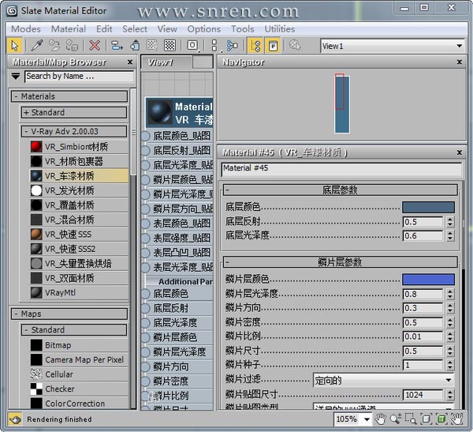Collapse the 底层参数 rollout
Image resolution: width=473 pixels, height=432 pixels.
click(340, 190)
